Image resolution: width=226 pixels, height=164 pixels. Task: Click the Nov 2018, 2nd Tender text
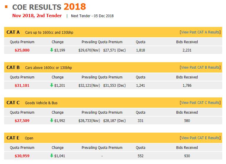tap(37, 16)
